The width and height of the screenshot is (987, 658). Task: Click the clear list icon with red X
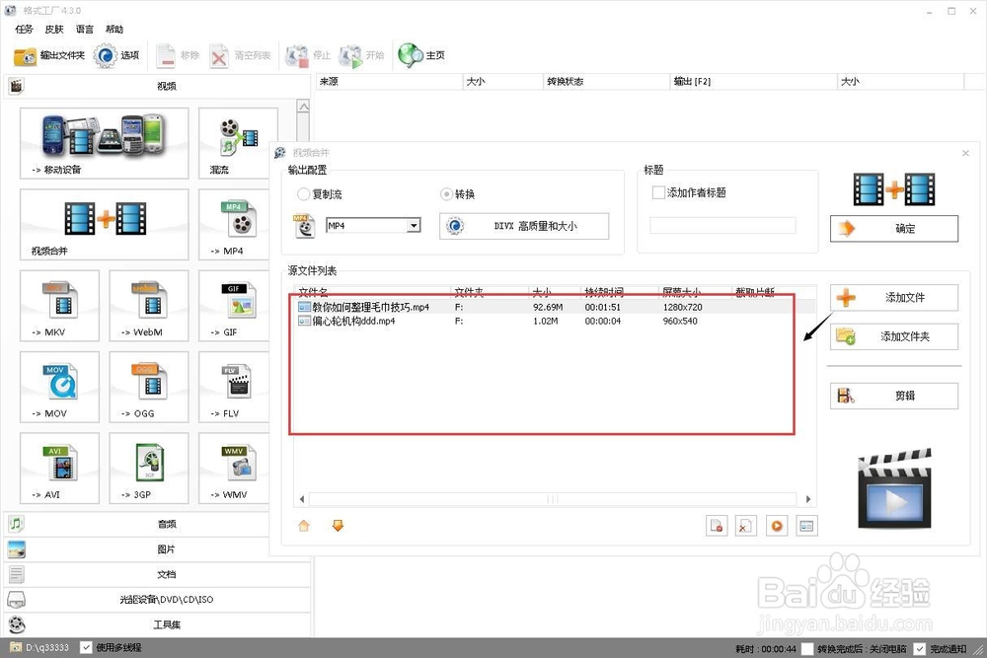click(x=746, y=525)
